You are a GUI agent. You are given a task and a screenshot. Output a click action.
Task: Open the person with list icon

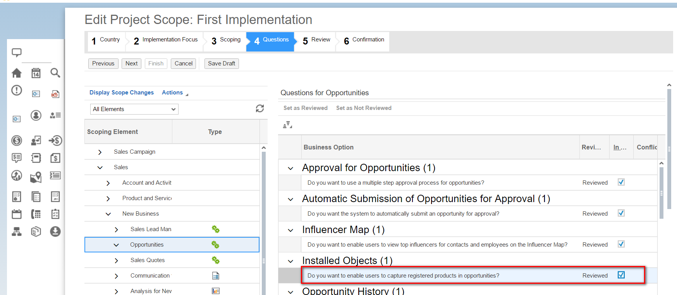(55, 115)
